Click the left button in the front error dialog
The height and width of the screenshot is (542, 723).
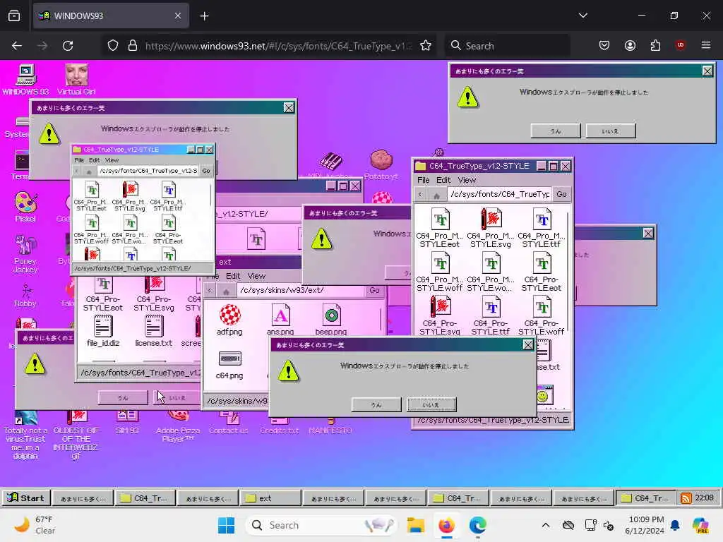tap(376, 404)
